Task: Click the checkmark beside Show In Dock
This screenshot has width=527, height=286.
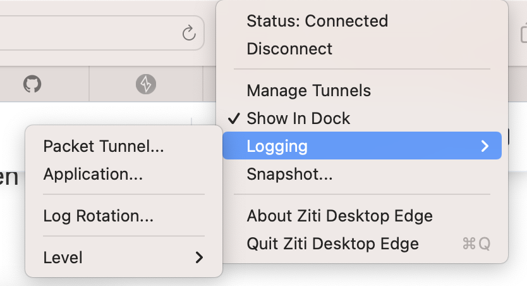Action: [234, 118]
